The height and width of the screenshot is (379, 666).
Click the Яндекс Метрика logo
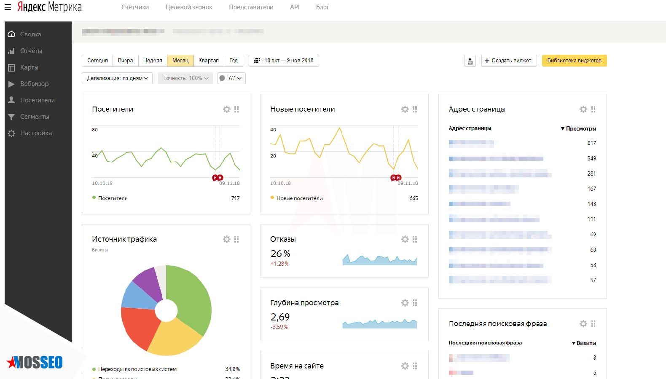pos(49,7)
